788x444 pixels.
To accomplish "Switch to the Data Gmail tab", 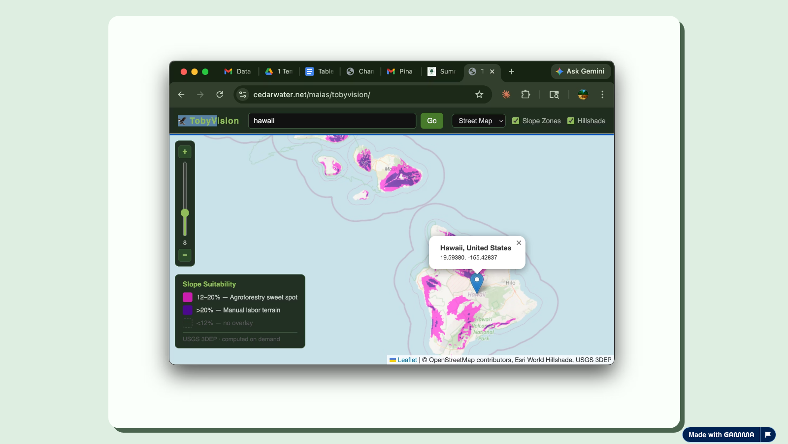I will (238, 71).
